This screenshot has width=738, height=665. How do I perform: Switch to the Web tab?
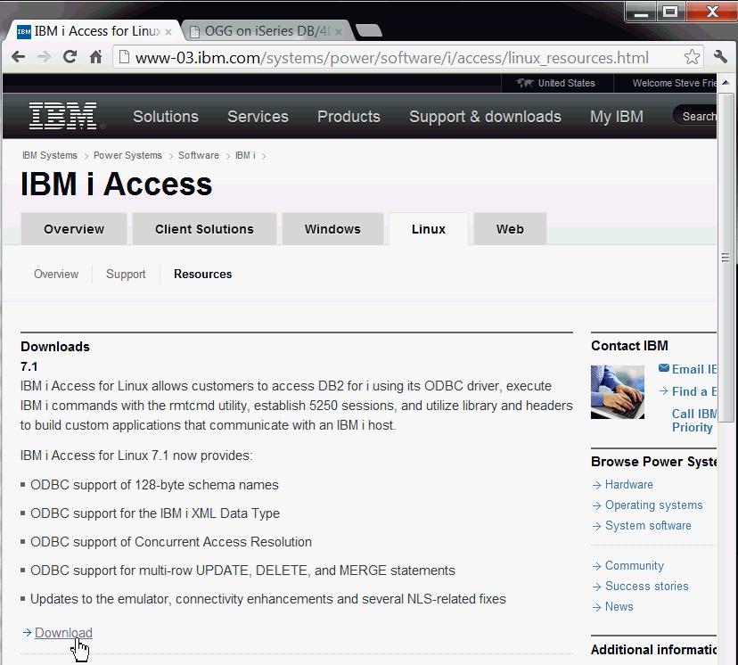510,229
